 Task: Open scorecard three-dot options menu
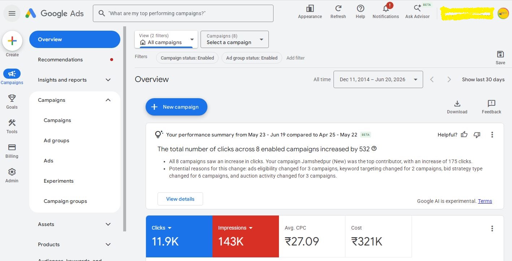[492, 229]
